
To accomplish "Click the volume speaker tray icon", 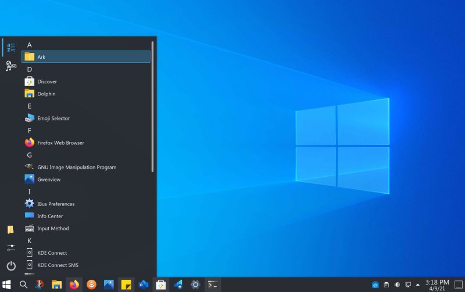I will (x=397, y=284).
